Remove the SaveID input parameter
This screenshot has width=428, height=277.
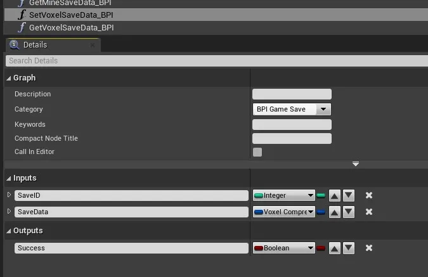(368, 195)
